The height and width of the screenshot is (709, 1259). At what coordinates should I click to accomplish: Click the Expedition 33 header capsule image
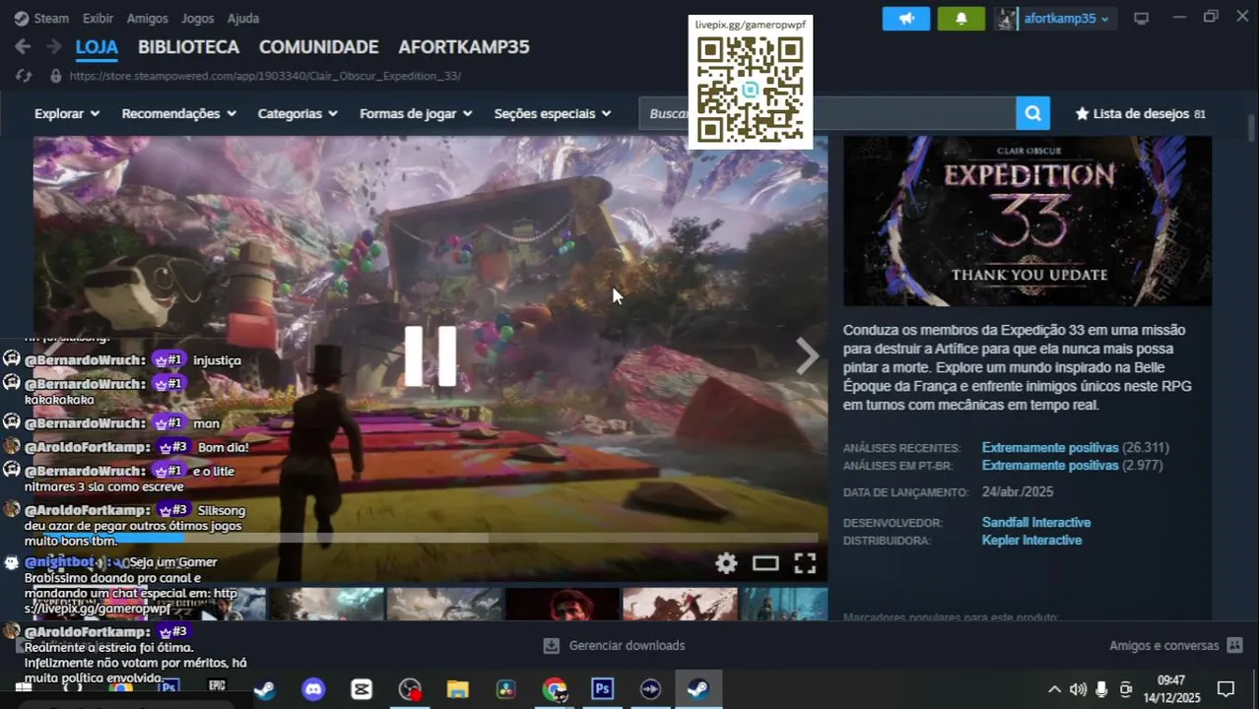tap(1027, 221)
